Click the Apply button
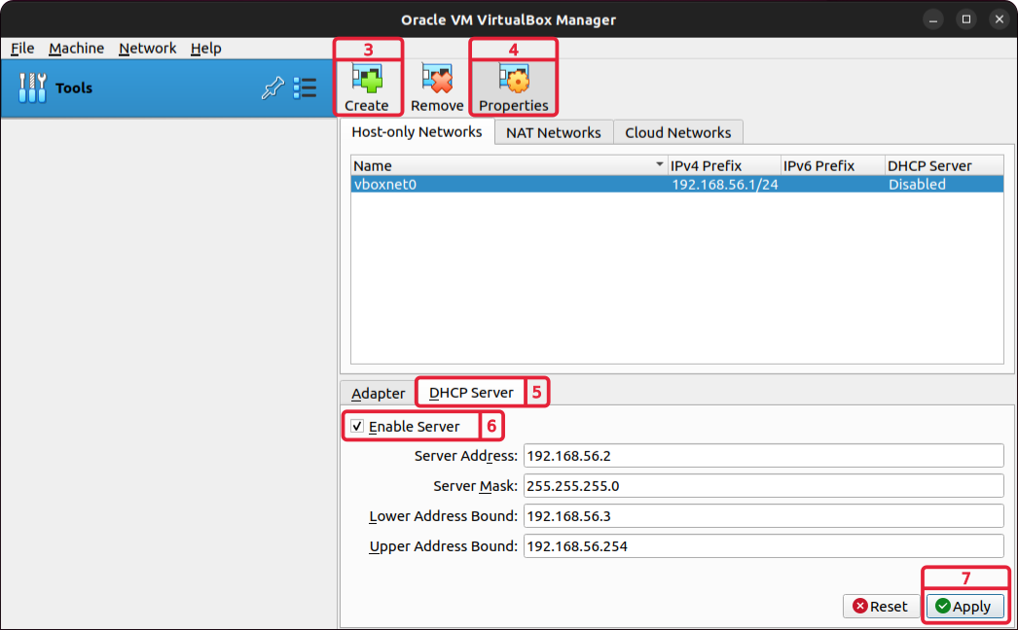The image size is (1018, 630). pyautogui.click(x=964, y=606)
